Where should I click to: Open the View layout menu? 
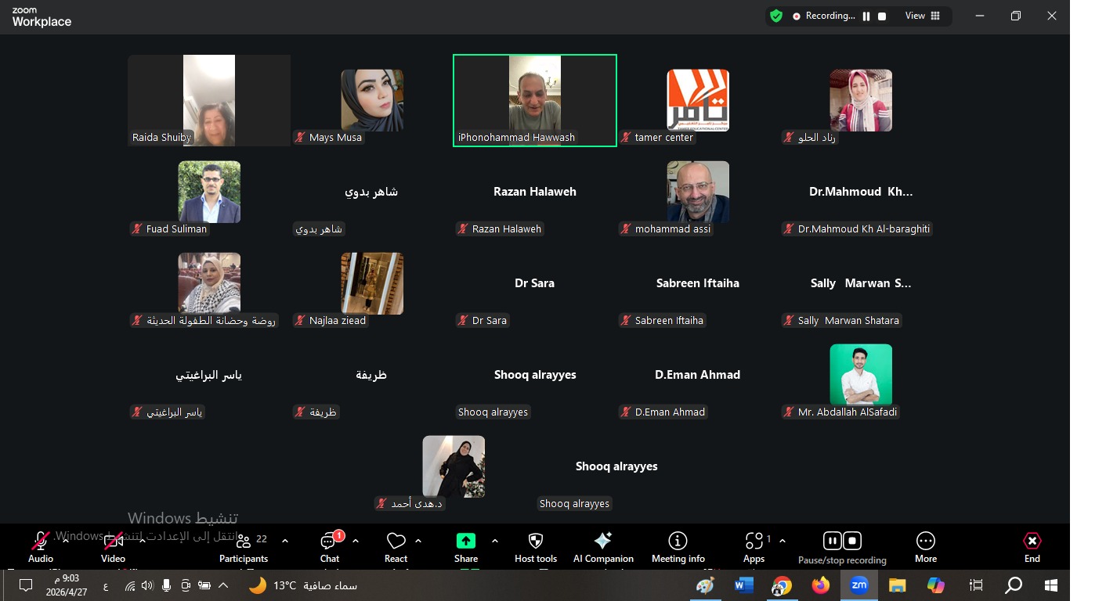click(923, 16)
